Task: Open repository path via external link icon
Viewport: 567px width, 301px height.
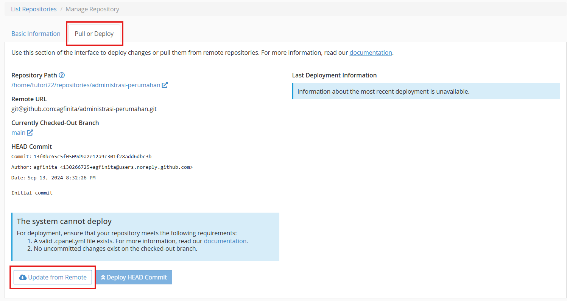Action: click(165, 85)
